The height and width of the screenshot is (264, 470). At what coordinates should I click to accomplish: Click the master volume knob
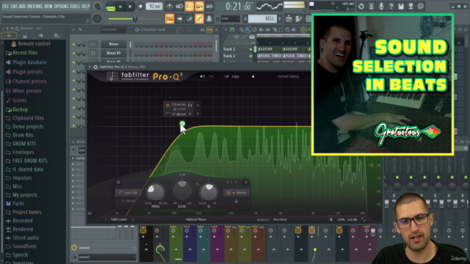(97, 7)
